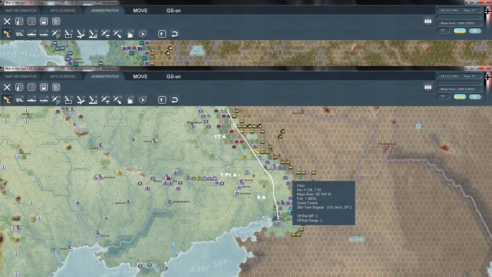The image size is (492, 277).
Task: Click German cross flag in lower window
Action: coord(488,77)
